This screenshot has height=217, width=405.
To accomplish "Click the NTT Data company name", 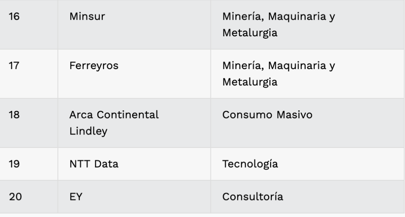I will click(94, 164).
